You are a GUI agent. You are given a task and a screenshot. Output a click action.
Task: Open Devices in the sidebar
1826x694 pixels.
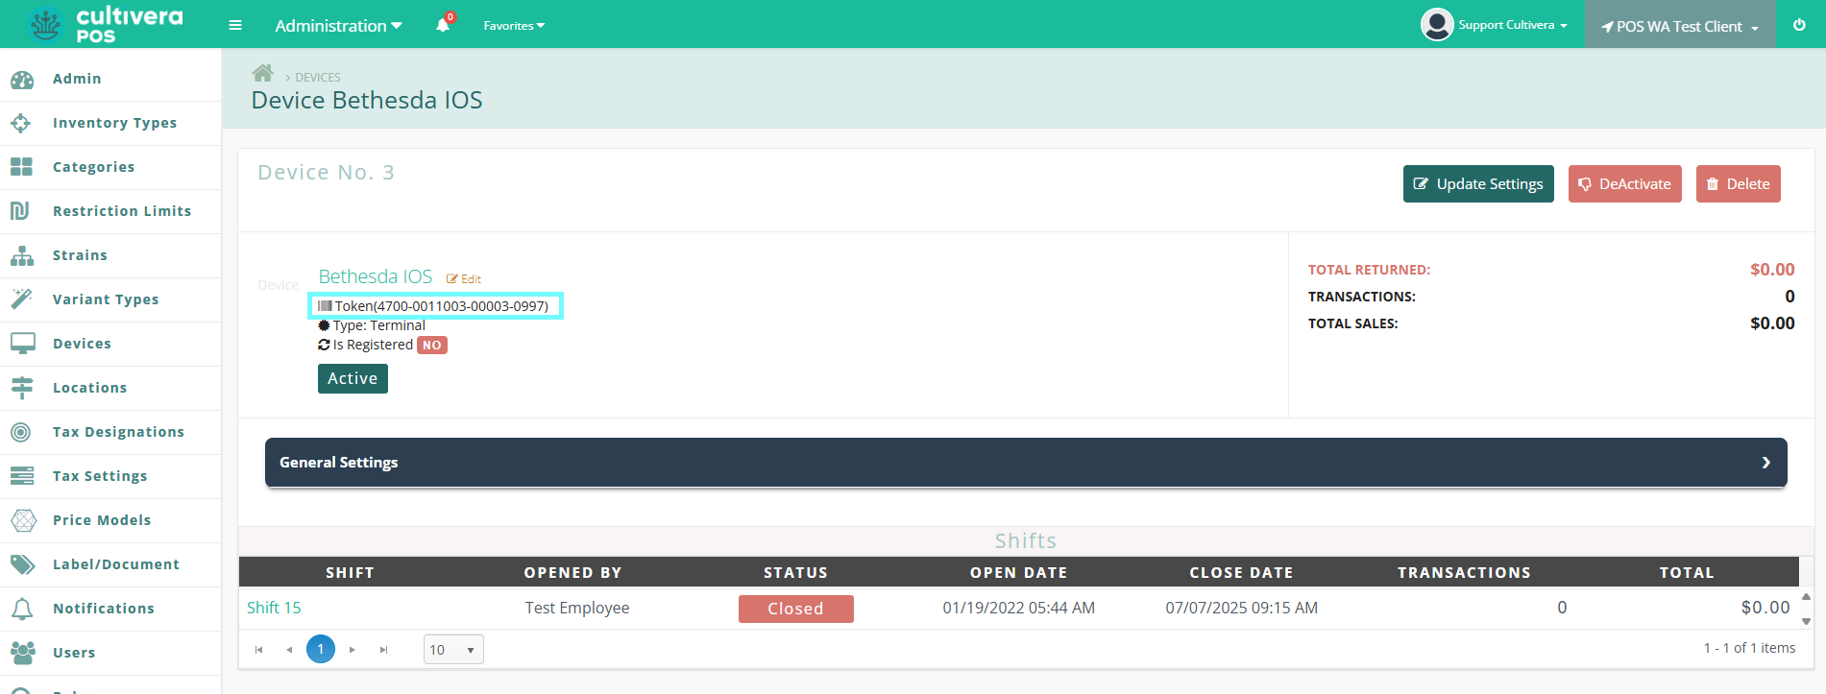(82, 344)
